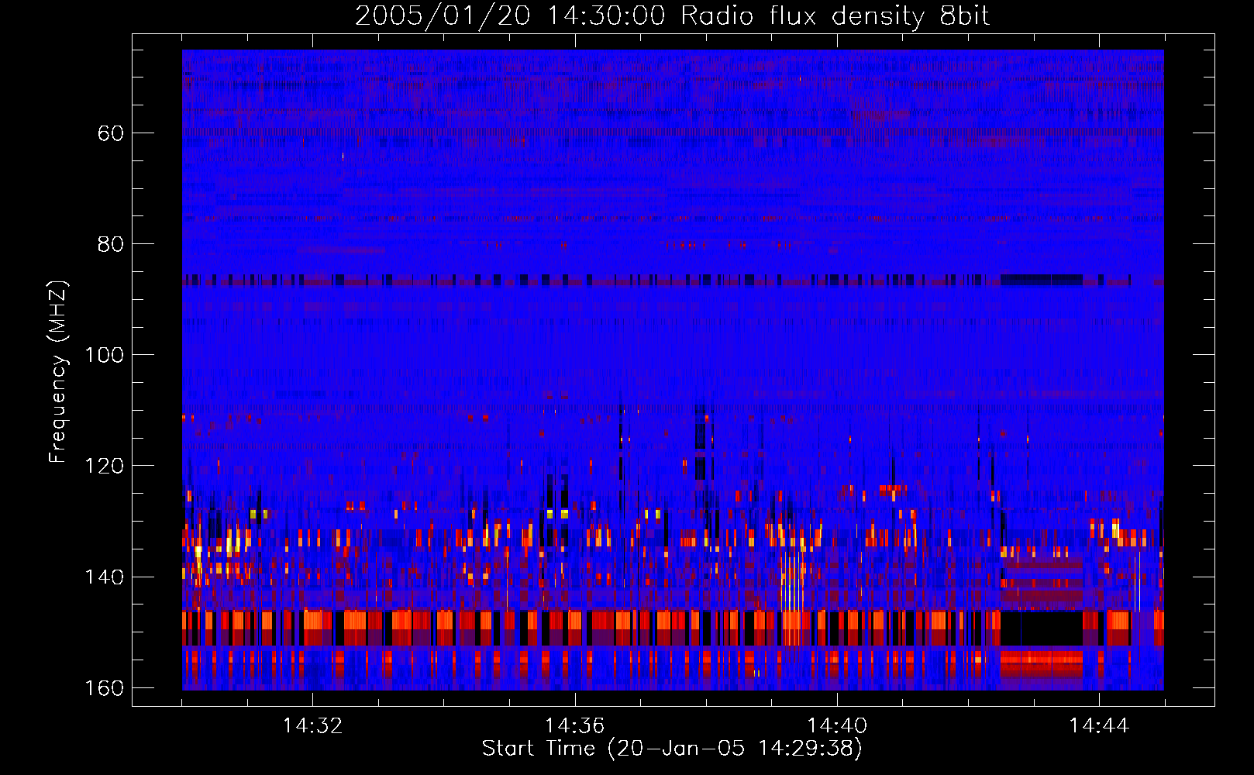Click the 'Frequency (MHZ)' y-axis label
This screenshot has height=775, width=1254.
58,372
